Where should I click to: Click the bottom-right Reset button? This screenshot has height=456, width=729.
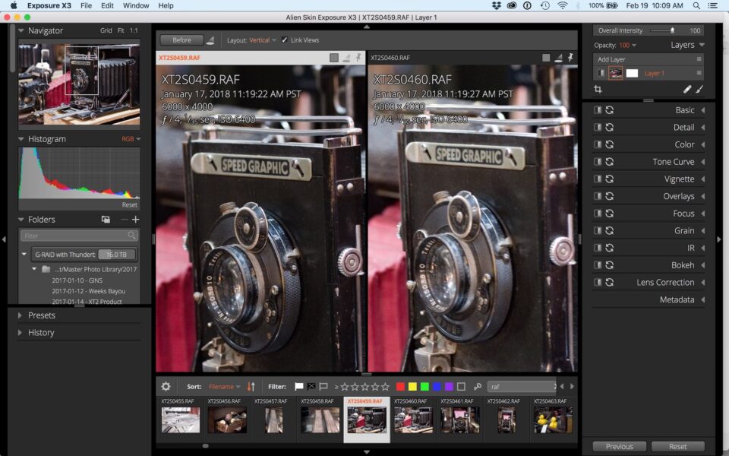(x=678, y=446)
